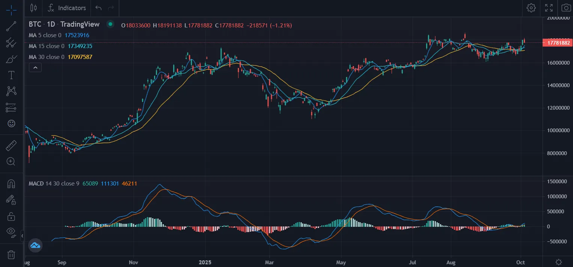Open the candlestick chart type dropdown
The height and width of the screenshot is (267, 573).
[x=33, y=8]
